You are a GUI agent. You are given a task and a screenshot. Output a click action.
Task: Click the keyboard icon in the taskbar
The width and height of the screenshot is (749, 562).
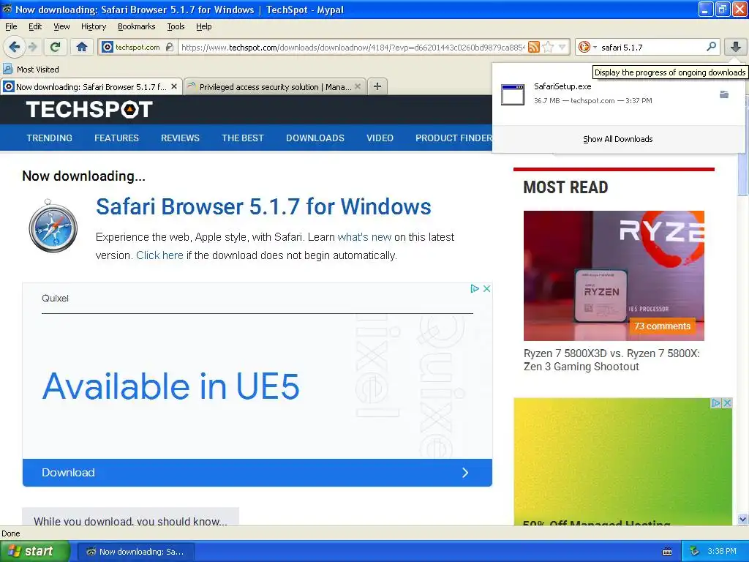667,552
